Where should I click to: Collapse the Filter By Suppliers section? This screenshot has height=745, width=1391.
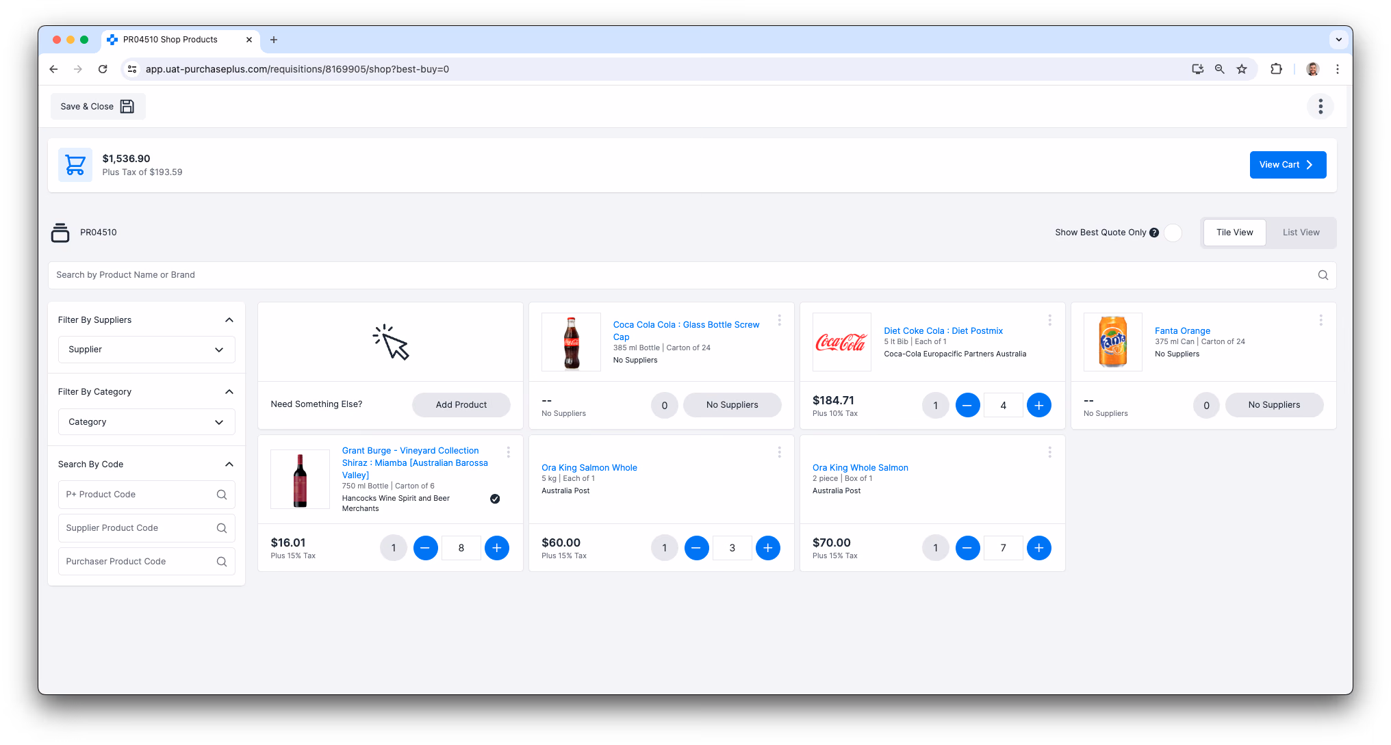click(229, 320)
